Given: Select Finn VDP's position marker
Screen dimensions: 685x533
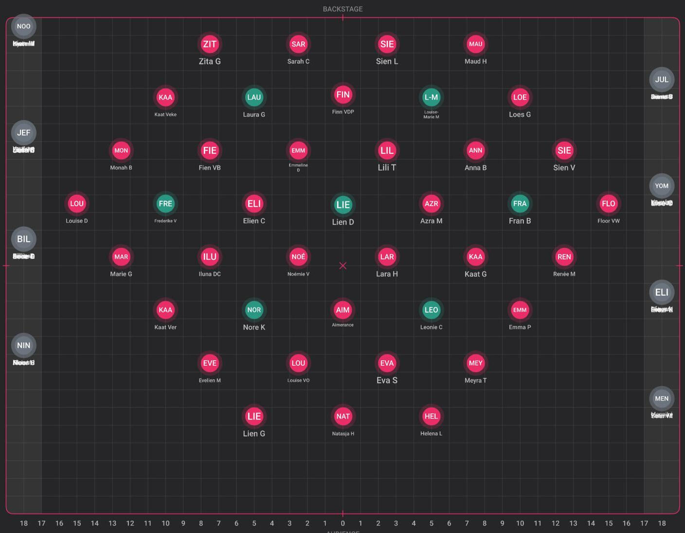Looking at the screenshot, I should tap(343, 95).
